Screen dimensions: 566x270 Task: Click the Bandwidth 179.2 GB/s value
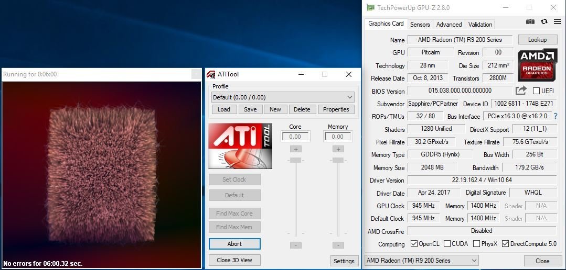pyautogui.click(x=529, y=167)
